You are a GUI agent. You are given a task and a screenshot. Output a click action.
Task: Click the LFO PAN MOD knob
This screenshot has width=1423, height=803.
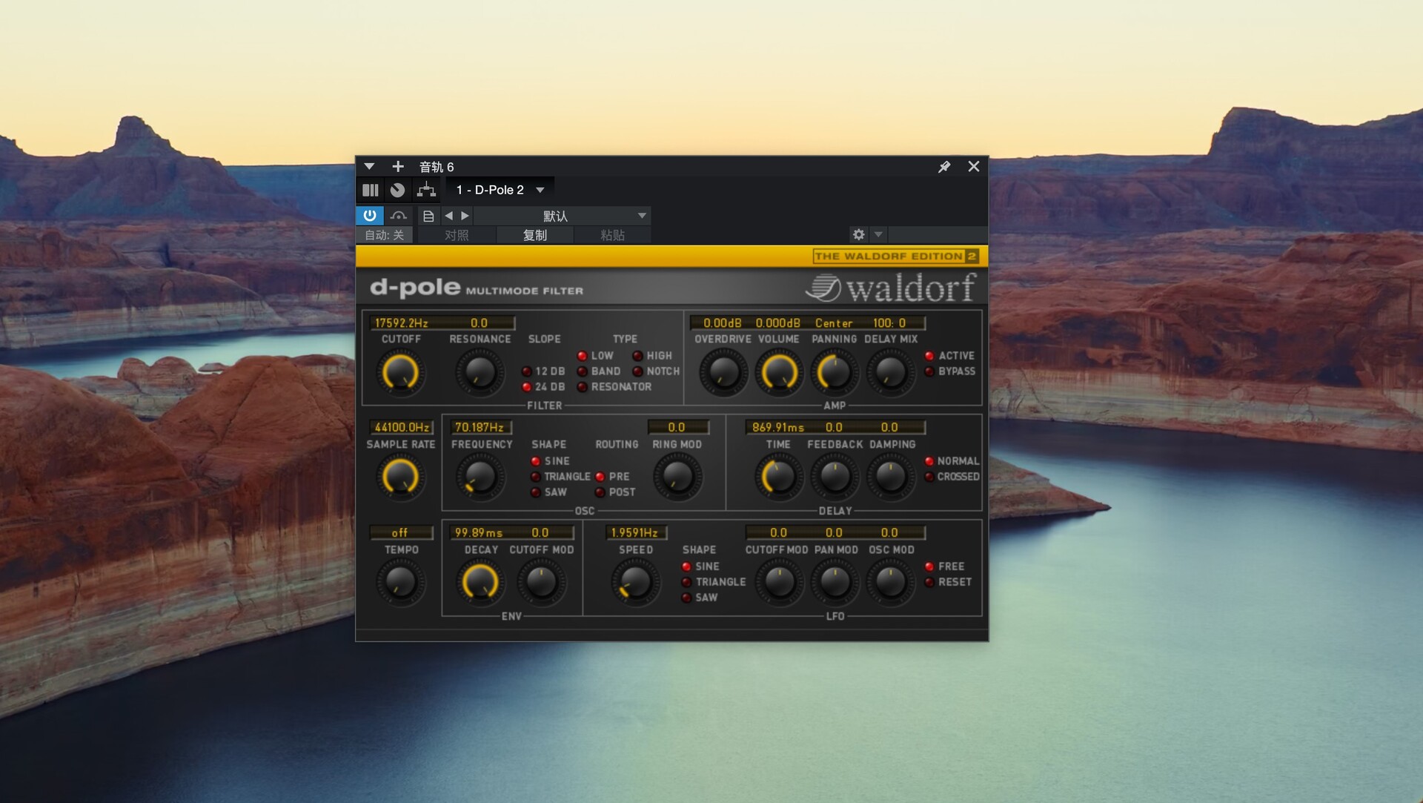point(835,582)
